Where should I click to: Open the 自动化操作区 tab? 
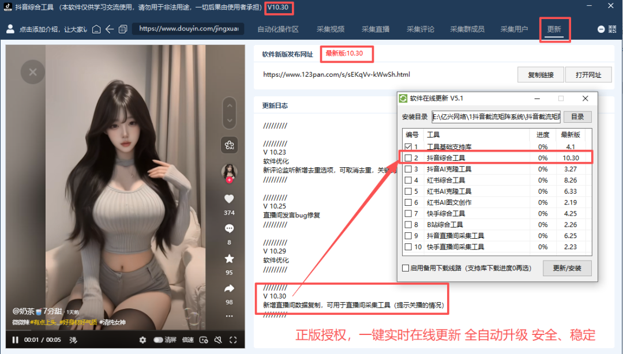[277, 29]
